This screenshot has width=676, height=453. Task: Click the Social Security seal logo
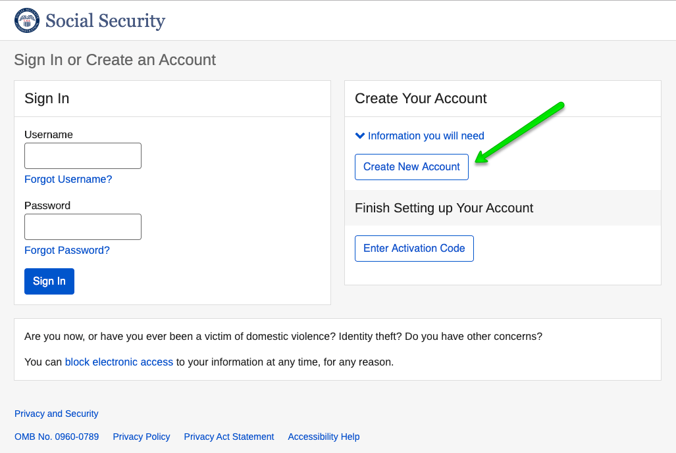(x=27, y=20)
